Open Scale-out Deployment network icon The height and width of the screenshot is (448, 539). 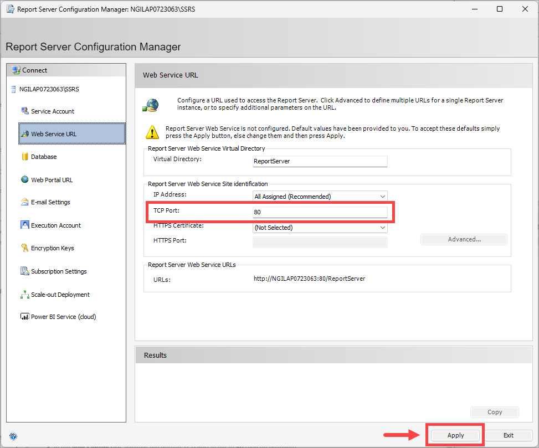[x=25, y=295]
